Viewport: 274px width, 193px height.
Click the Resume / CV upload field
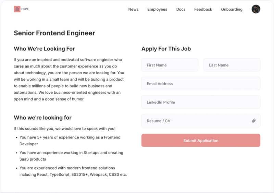click(x=201, y=121)
